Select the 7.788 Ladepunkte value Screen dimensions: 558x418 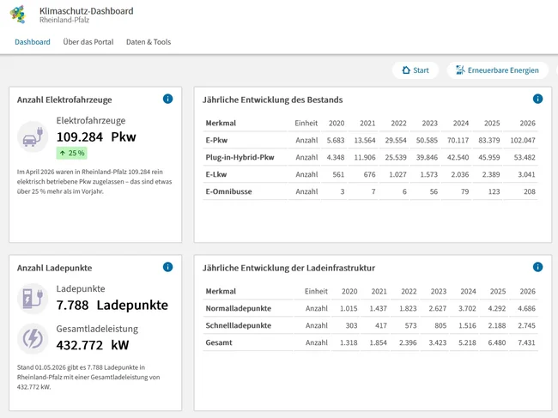[112, 306]
